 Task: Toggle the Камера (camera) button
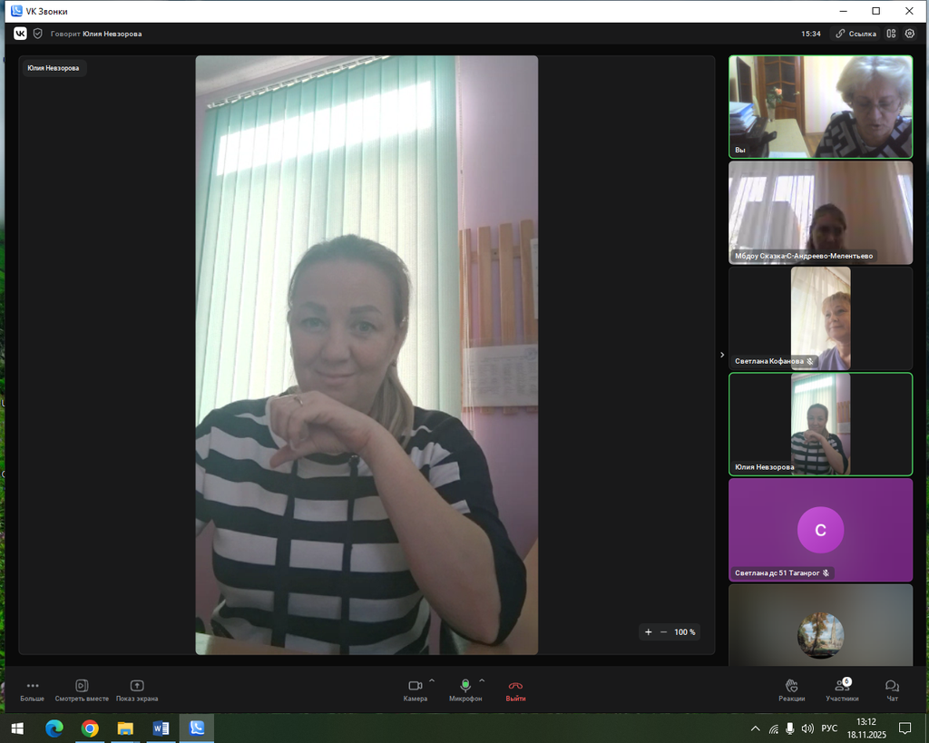point(416,687)
